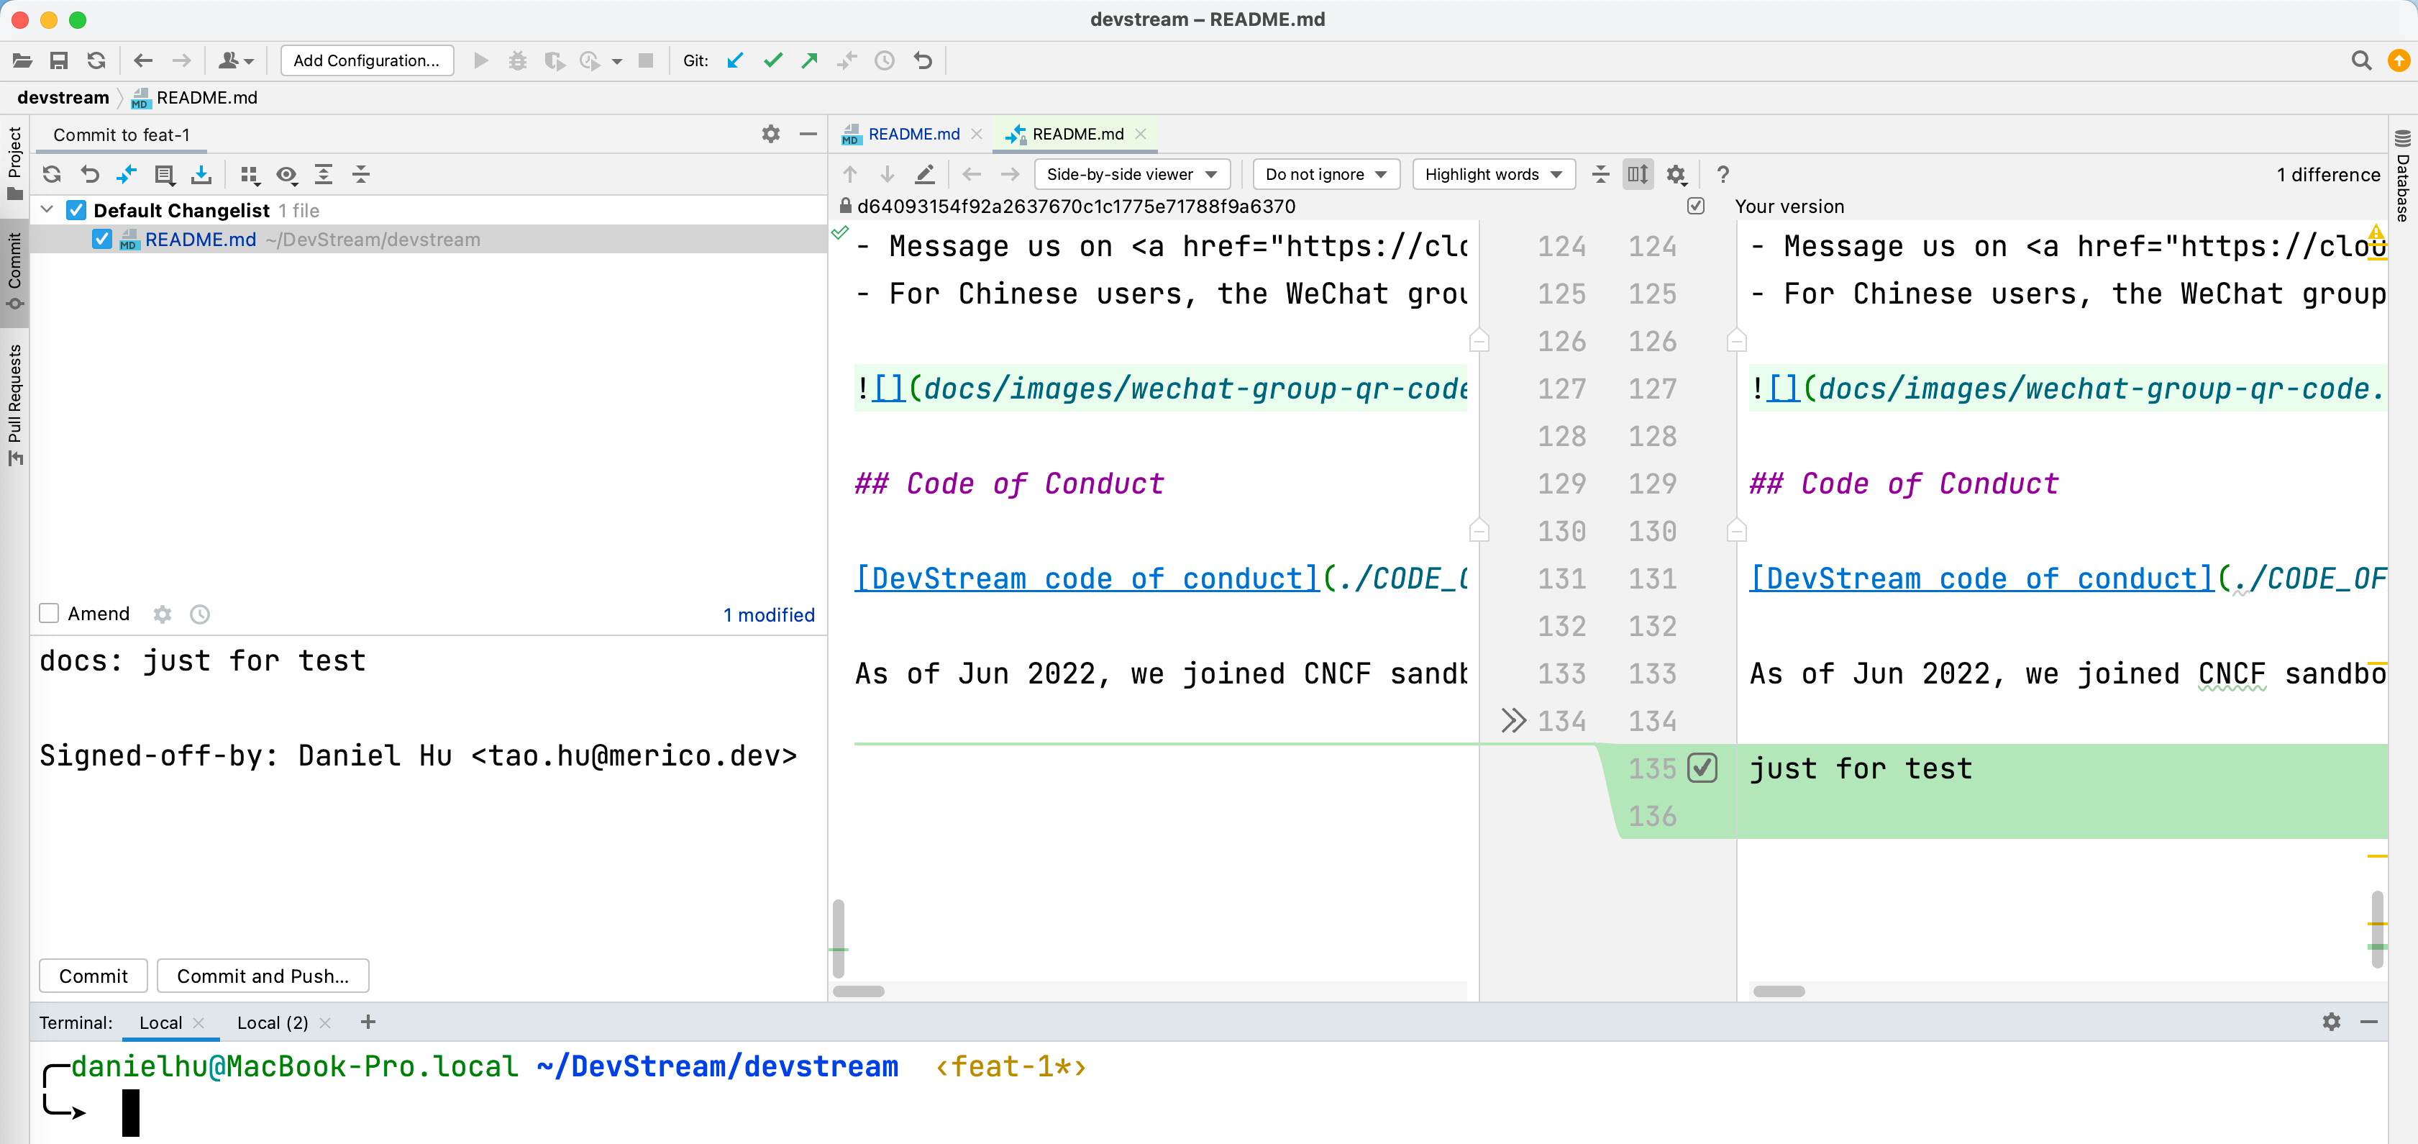Open Database tool window
The width and height of the screenshot is (2418, 1144).
pyautogui.click(x=2403, y=176)
